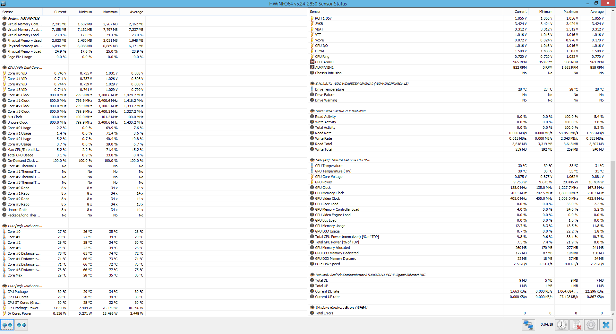616x334 pixels.
Task: Click lightning icon beside CPU Package Power
Action: pyautogui.click(x=4, y=308)
